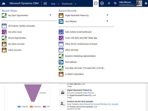Unpin My Open Opportunities view
This screenshot has width=148, height=111.
[x=50, y=15]
